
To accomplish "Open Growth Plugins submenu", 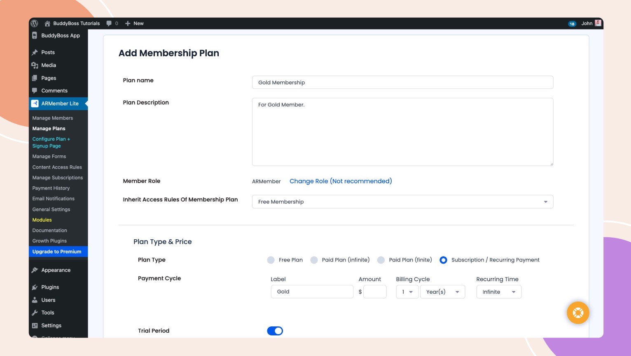I will [49, 241].
